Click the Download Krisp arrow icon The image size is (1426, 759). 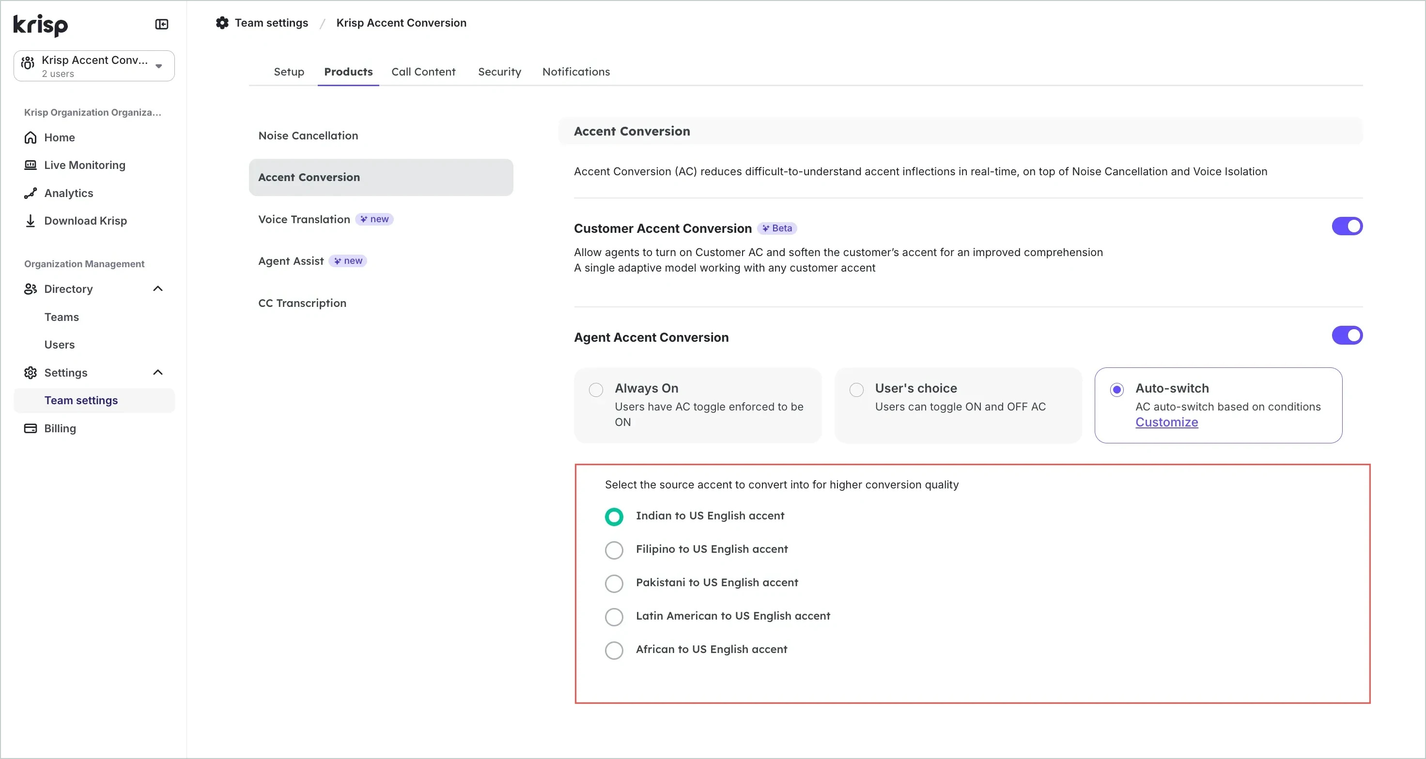tap(31, 221)
